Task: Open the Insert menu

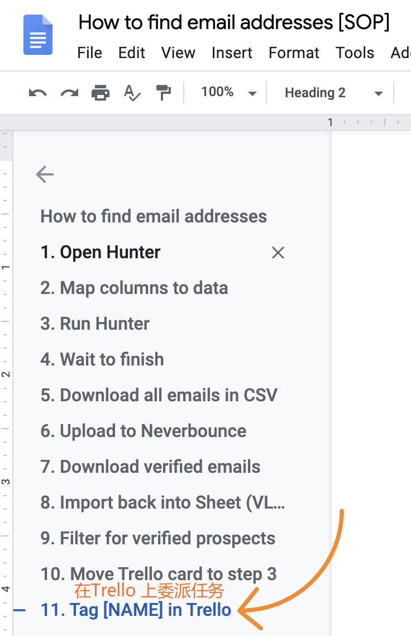Action: click(x=232, y=53)
